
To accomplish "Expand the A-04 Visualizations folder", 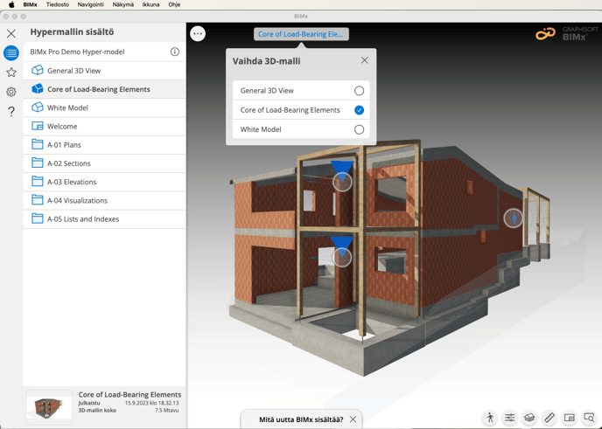I will coord(104,200).
